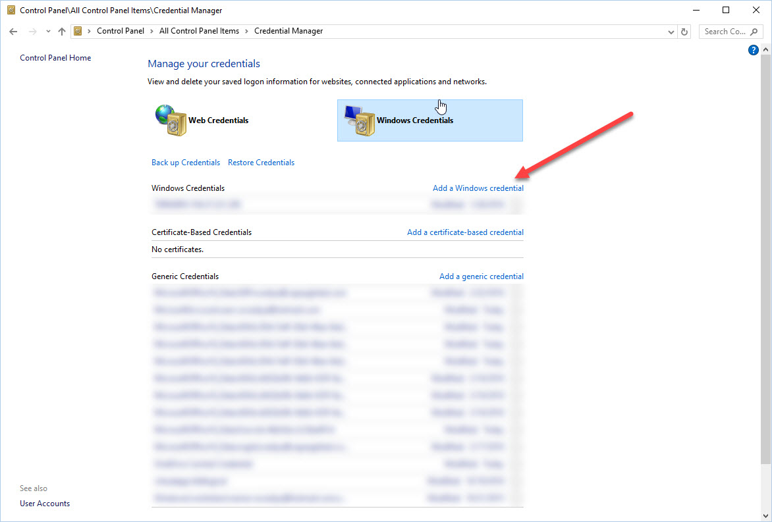Click the scroll up arrow

tap(765, 49)
